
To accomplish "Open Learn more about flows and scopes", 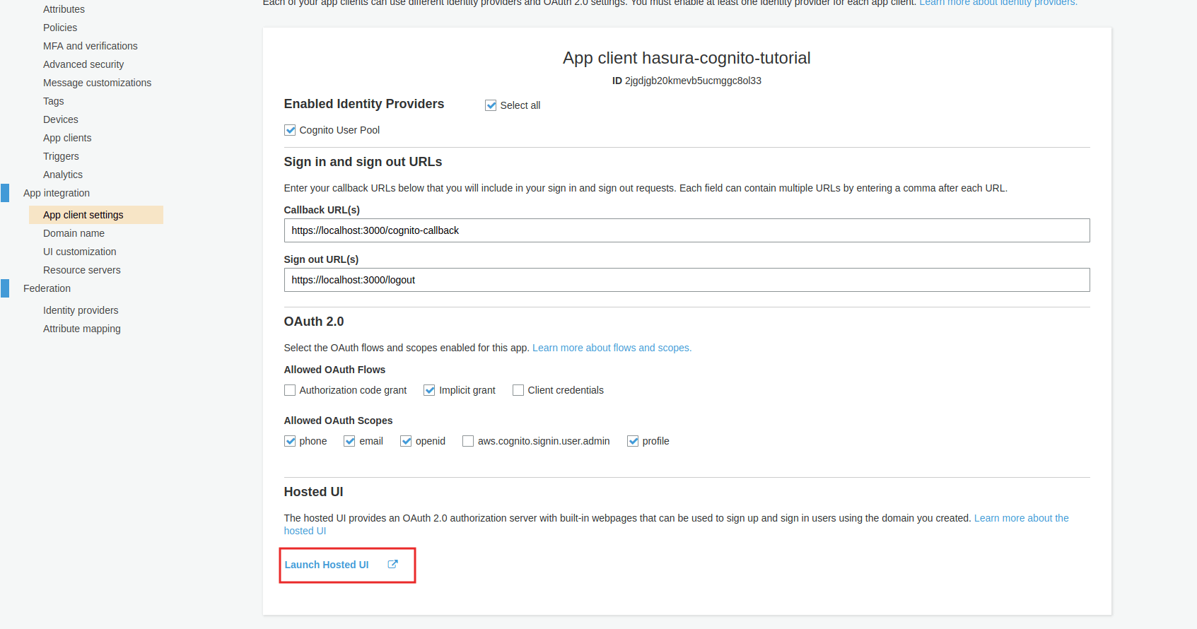I will [x=612, y=348].
